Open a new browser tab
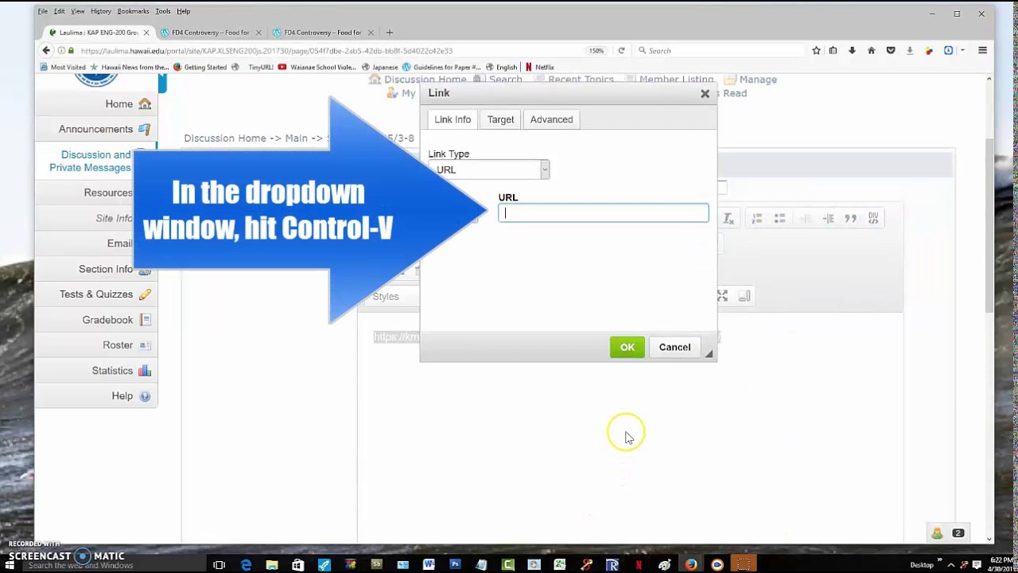The width and height of the screenshot is (1018, 573). point(390,33)
